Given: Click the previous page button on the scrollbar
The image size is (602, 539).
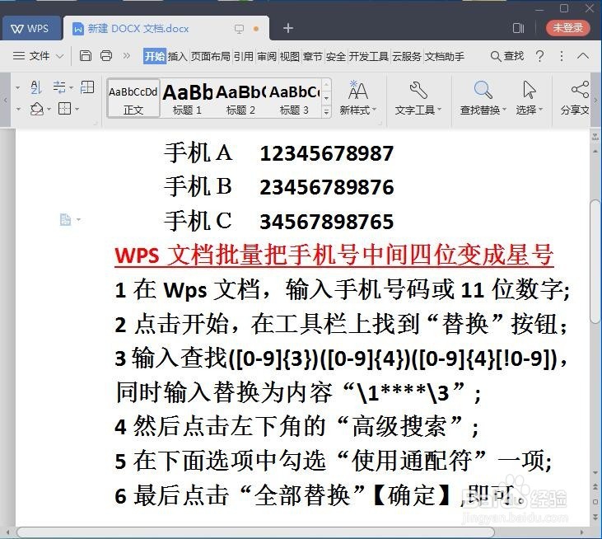Looking at the screenshot, I should coord(595,487).
